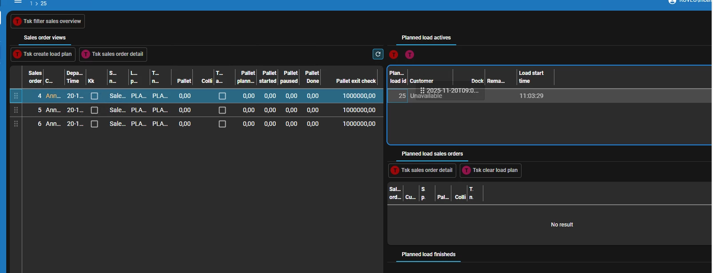Click the red T icon under Planned load actives
713x273 pixels.
[x=394, y=55]
